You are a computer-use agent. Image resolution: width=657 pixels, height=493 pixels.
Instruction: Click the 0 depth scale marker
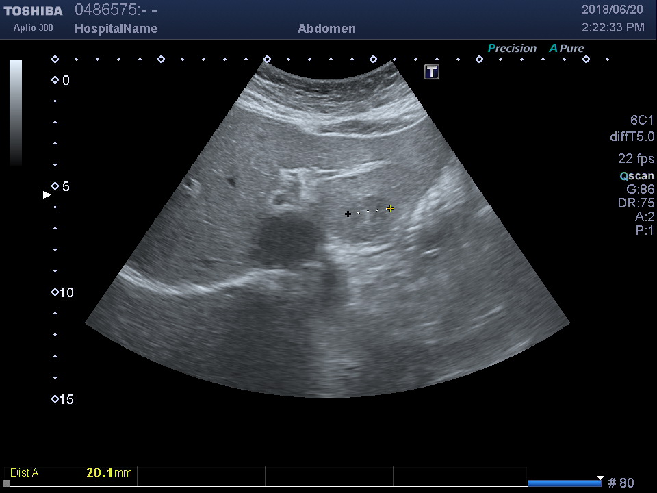[61, 80]
